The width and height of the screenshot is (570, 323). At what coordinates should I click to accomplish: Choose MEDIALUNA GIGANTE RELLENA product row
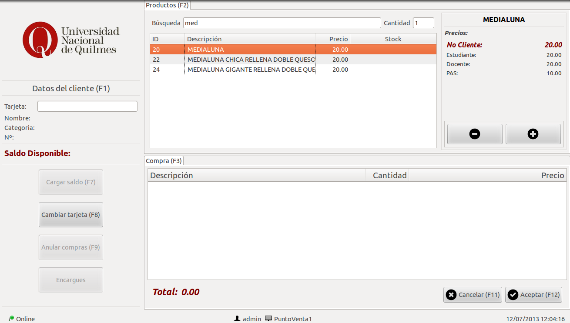pyautogui.click(x=251, y=70)
